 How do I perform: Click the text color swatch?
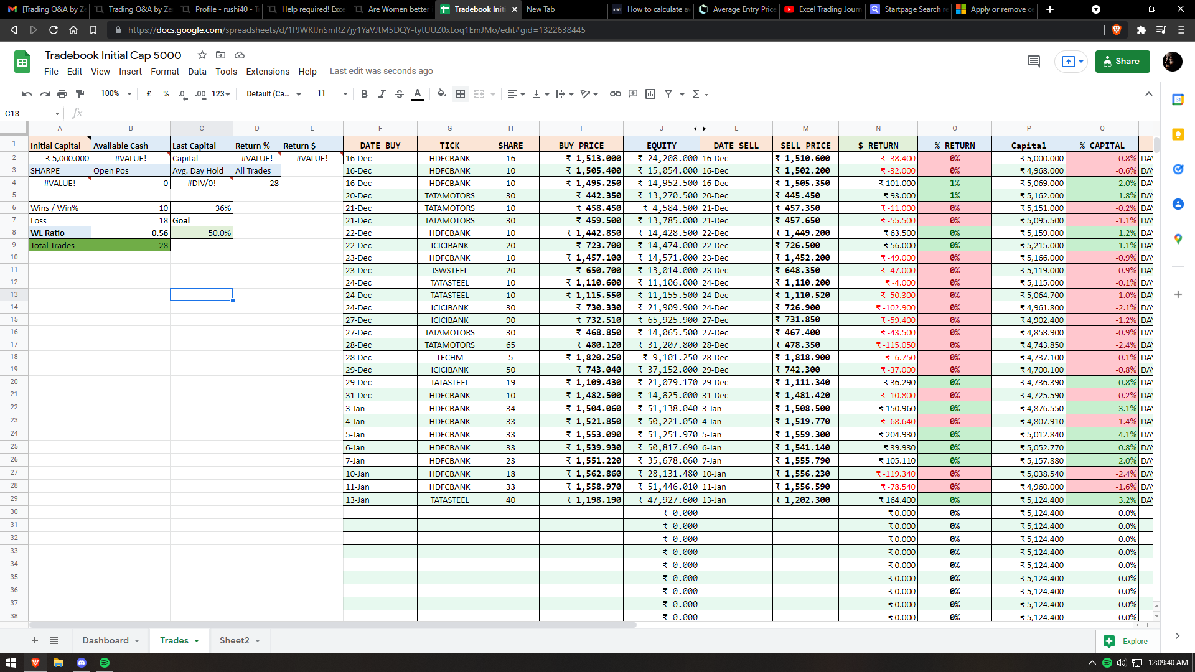(x=418, y=94)
